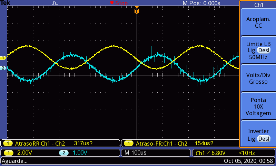The width and height of the screenshot is (276, 166).
Task: Click the yellow channel 1 scale badge
Action: [x=8, y=153]
